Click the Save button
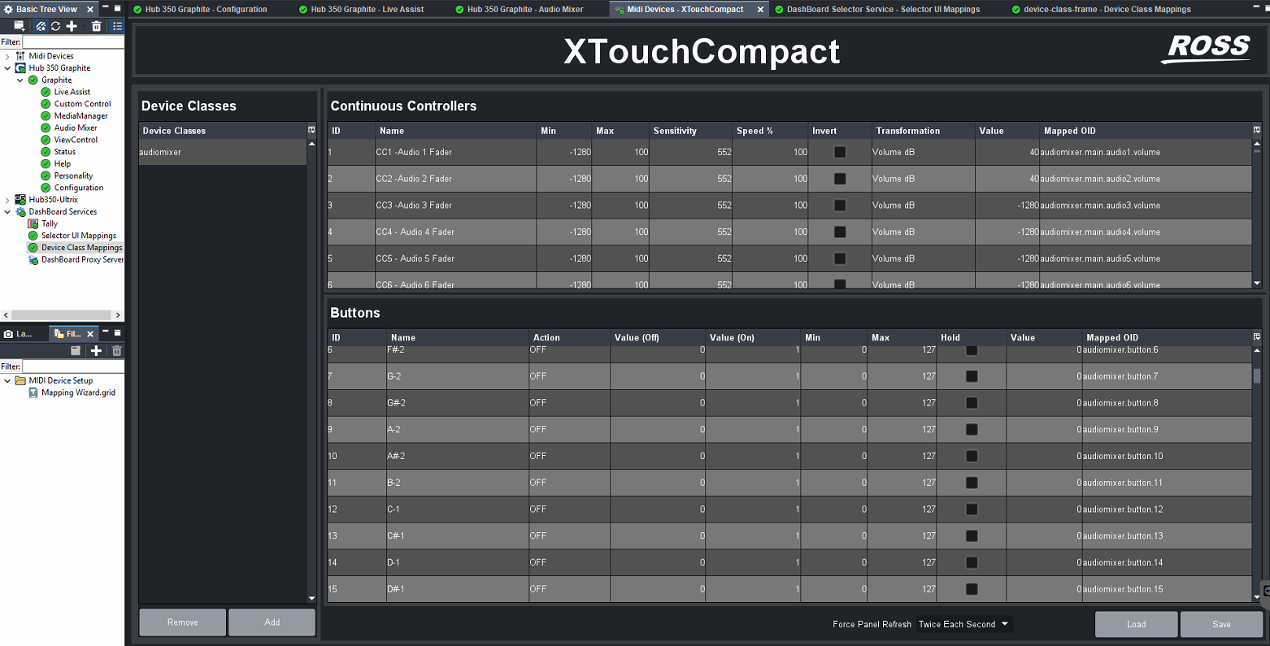The height and width of the screenshot is (646, 1270). [1221, 624]
